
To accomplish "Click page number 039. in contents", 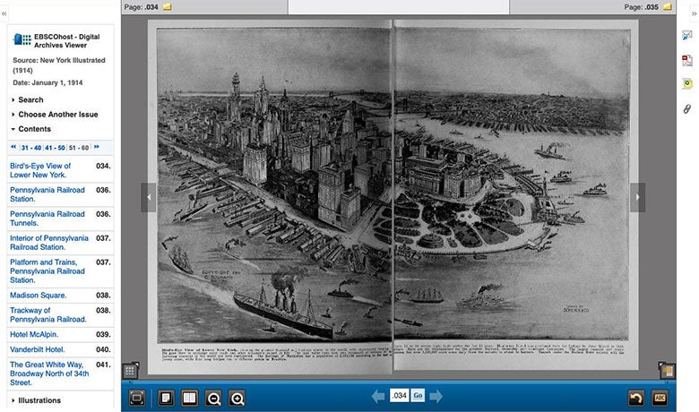I will tap(103, 334).
